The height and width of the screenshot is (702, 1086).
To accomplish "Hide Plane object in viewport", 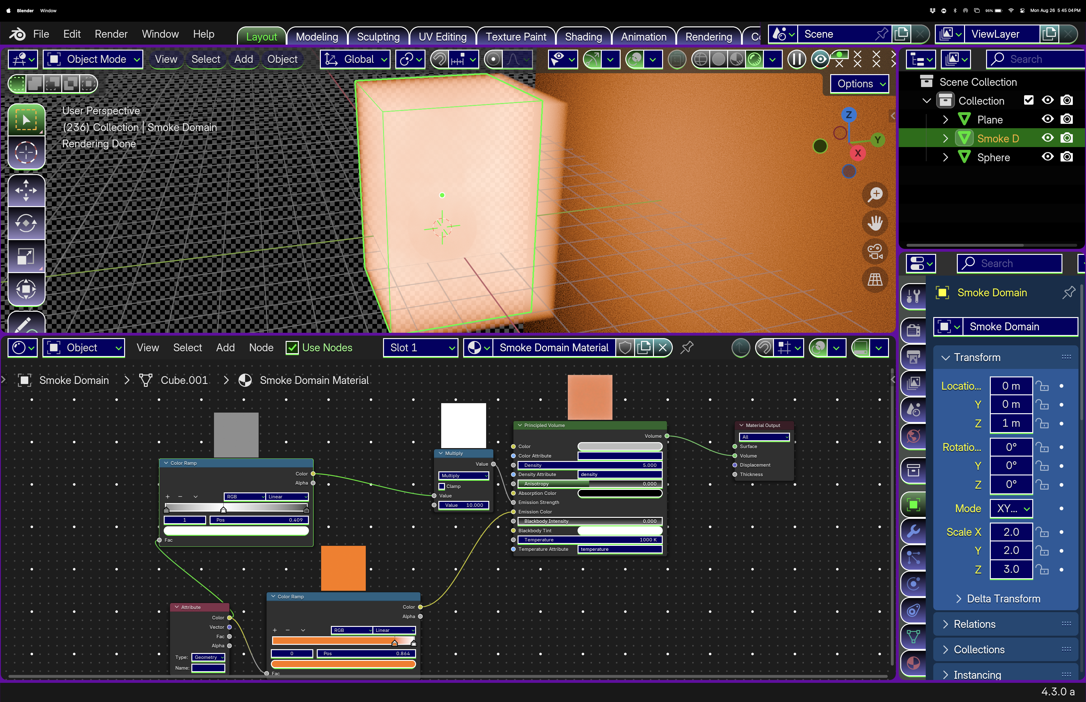I will pos(1048,119).
